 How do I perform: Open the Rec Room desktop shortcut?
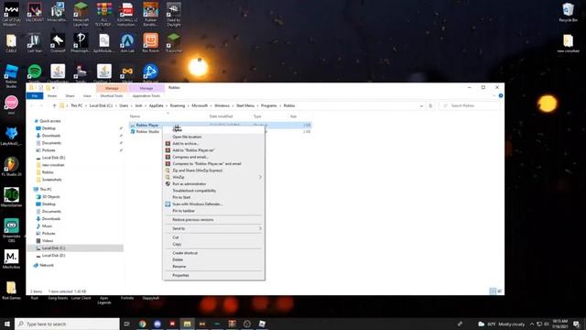click(x=150, y=43)
